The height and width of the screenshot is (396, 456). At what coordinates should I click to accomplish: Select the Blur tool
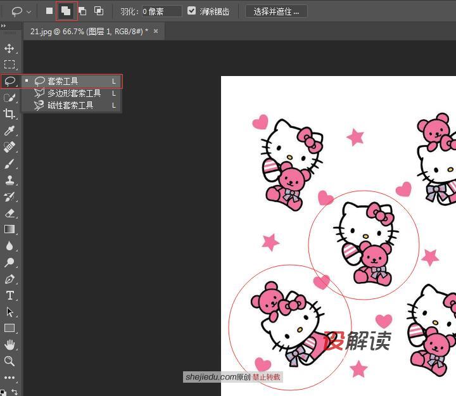coord(9,246)
